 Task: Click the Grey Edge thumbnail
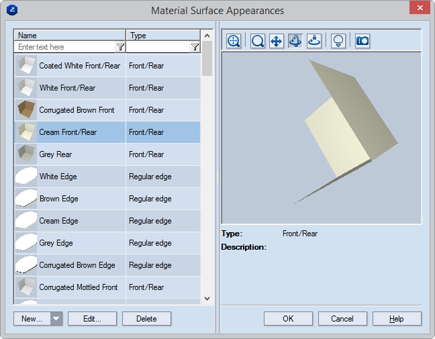coord(26,243)
